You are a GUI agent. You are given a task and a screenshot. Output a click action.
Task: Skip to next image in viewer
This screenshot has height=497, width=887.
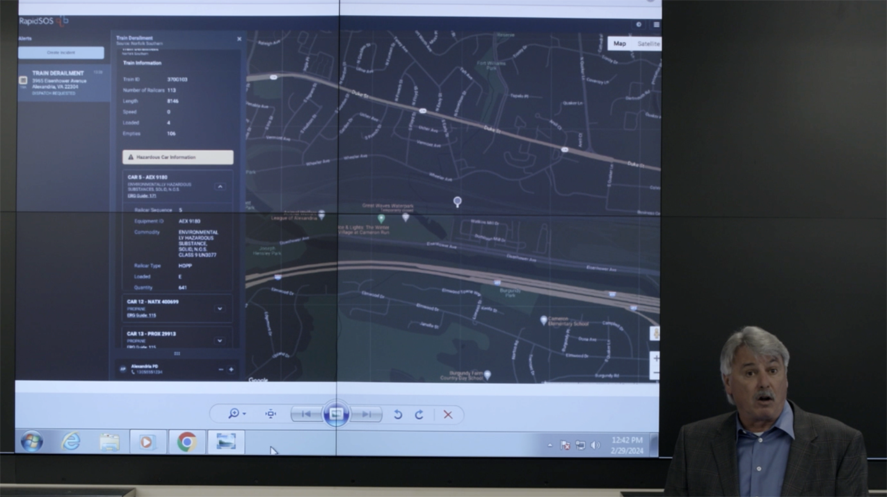tap(366, 414)
